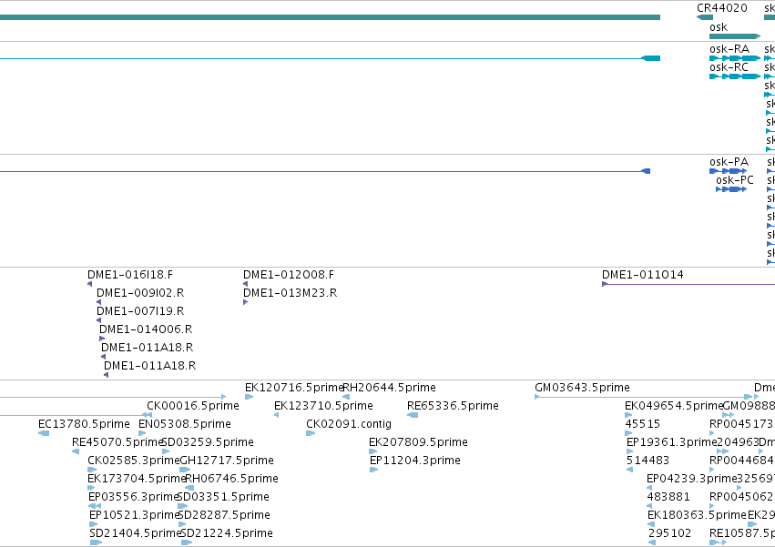Image resolution: width=775 pixels, height=547 pixels.
Task: Click the EC13780.5prime EST label
Action: pos(84,424)
